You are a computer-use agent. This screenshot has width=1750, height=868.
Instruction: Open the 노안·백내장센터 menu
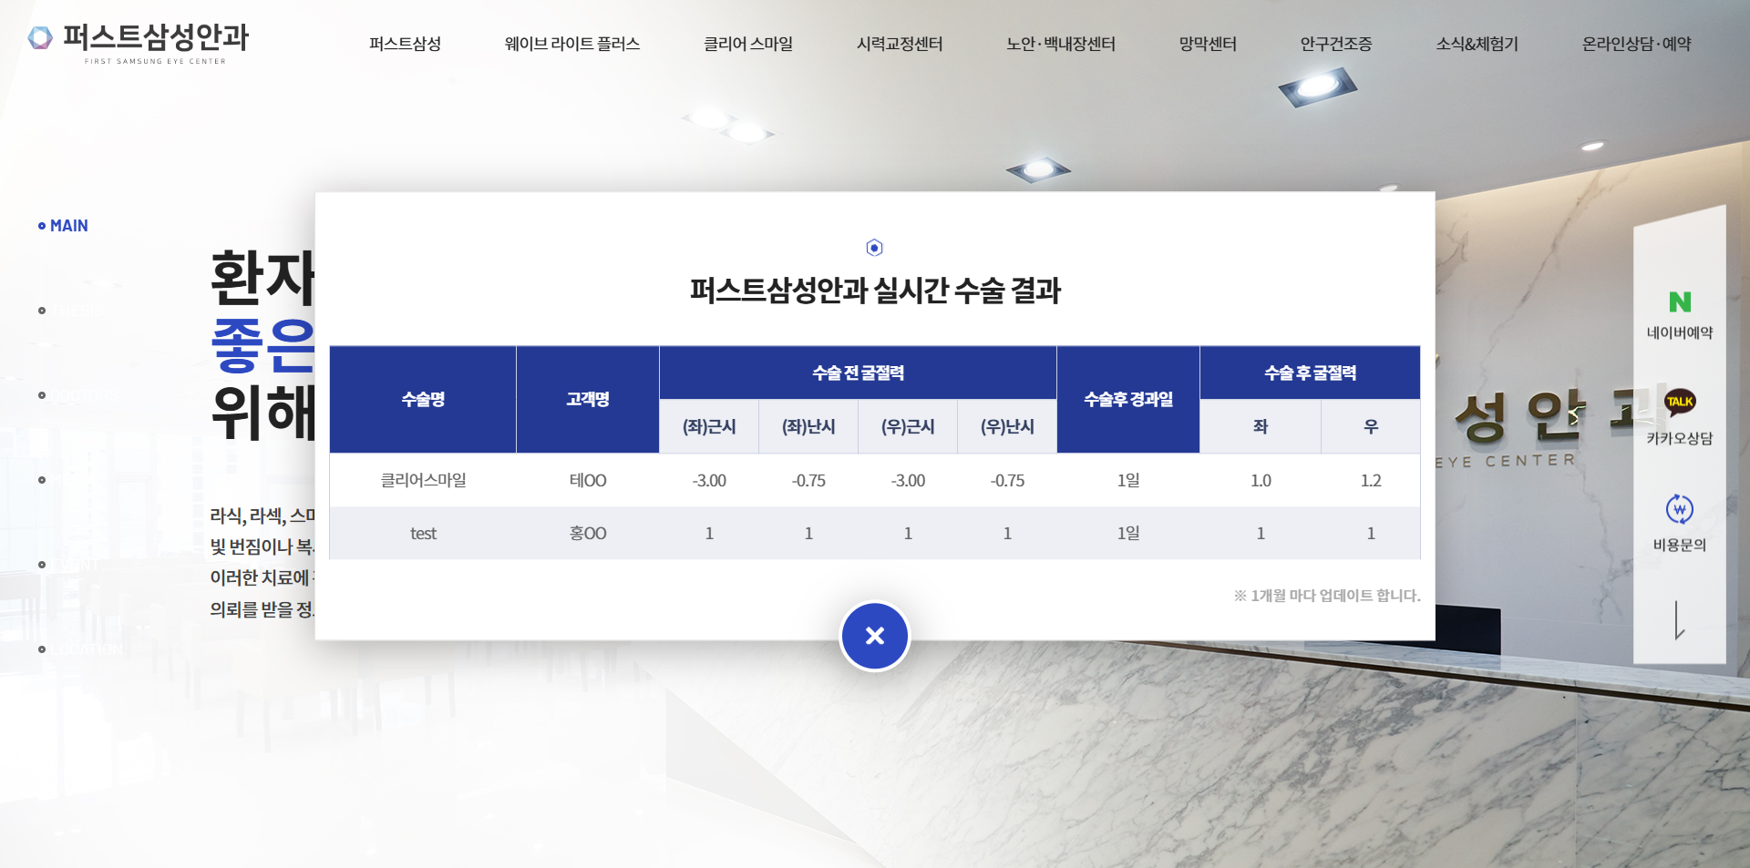1061,44
